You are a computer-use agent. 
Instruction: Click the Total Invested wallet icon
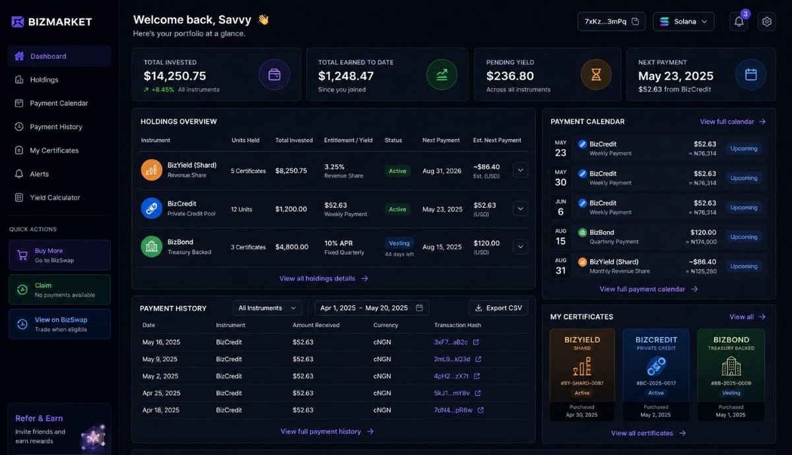pos(275,75)
